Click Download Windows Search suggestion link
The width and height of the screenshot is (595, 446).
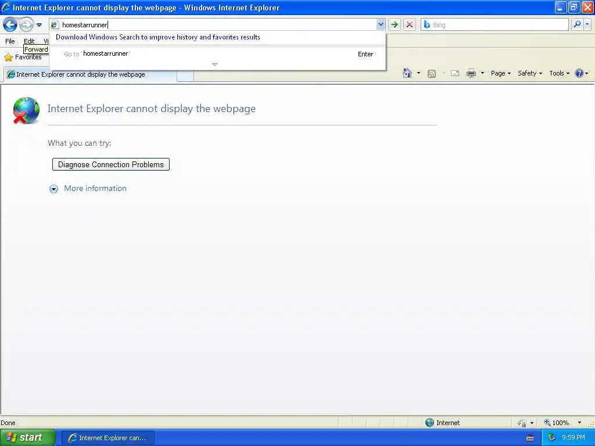[x=158, y=37]
